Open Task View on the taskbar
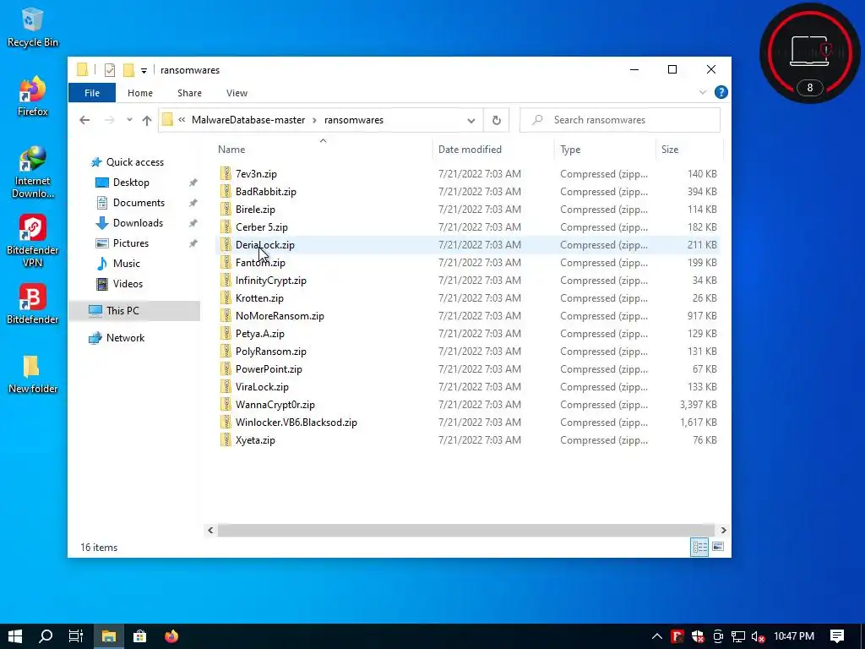 [76, 636]
